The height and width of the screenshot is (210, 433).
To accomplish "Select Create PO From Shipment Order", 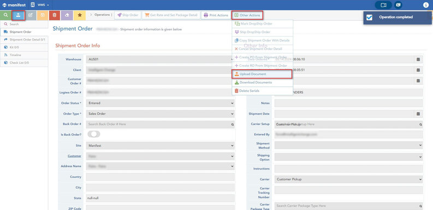I will (262, 57).
